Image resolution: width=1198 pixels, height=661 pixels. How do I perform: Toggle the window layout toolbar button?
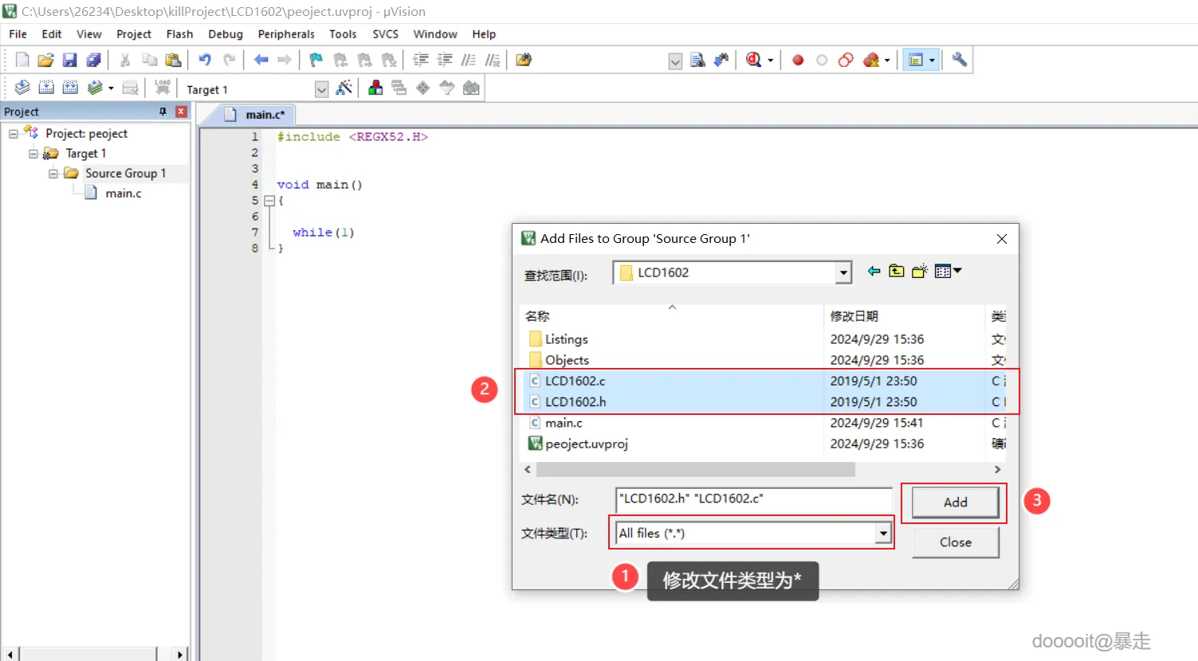[917, 60]
